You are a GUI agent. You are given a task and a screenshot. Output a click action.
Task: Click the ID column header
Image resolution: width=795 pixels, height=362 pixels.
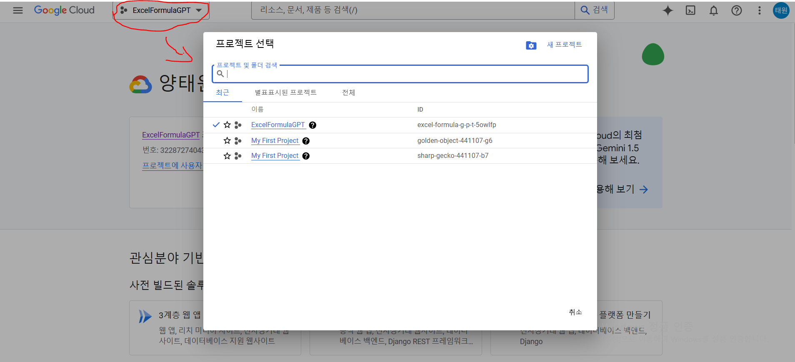tap(420, 110)
